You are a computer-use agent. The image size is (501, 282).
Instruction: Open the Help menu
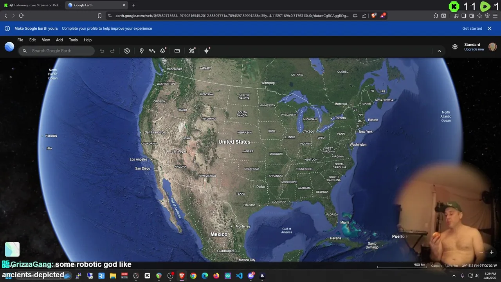pyautogui.click(x=88, y=40)
